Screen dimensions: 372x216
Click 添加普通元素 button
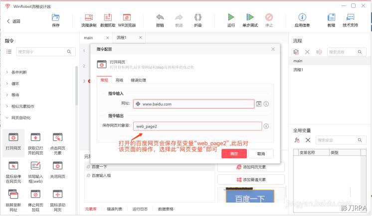(251, 180)
